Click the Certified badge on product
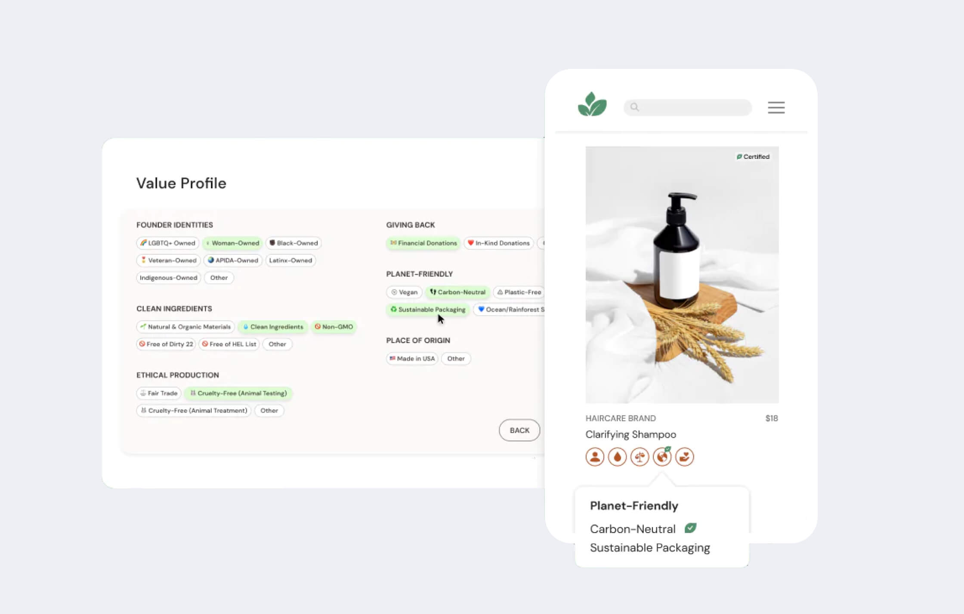The image size is (964, 614). point(753,157)
